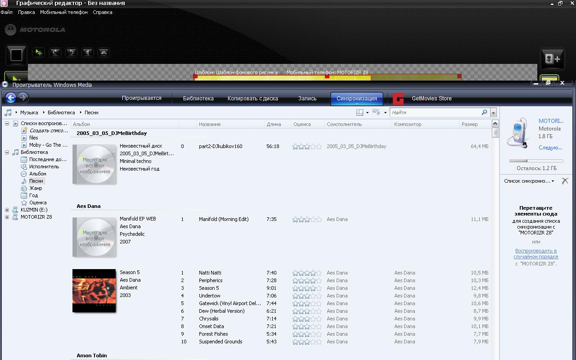Screen dimensions: 576x360
Task: Open the search box dropdown arrow
Action: pyautogui.click(x=493, y=112)
